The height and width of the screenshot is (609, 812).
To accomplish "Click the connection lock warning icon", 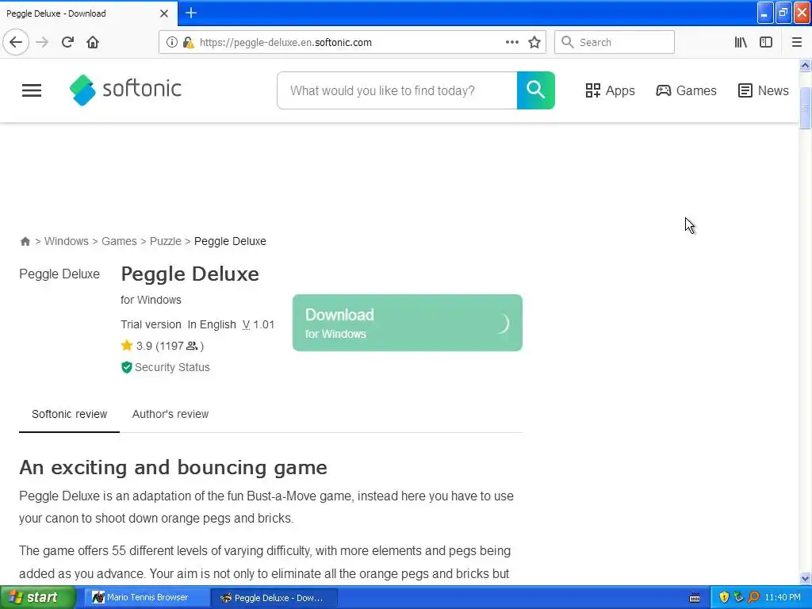I will tap(188, 42).
